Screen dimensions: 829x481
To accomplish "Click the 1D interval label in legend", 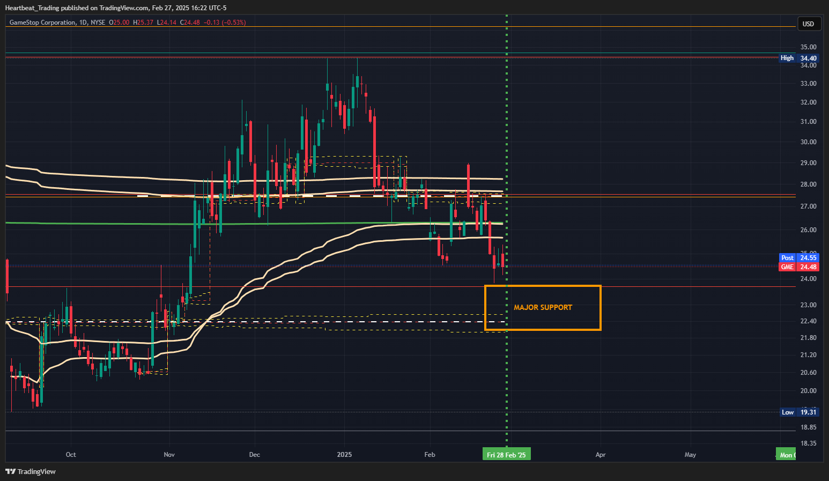I will coord(83,23).
